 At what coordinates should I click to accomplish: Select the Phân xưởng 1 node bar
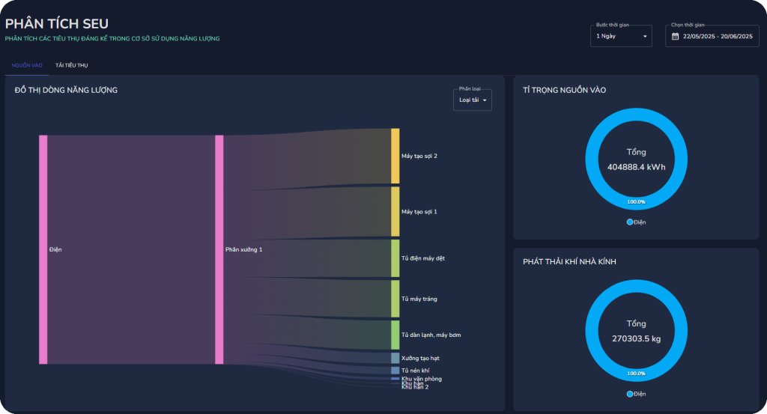click(x=219, y=249)
